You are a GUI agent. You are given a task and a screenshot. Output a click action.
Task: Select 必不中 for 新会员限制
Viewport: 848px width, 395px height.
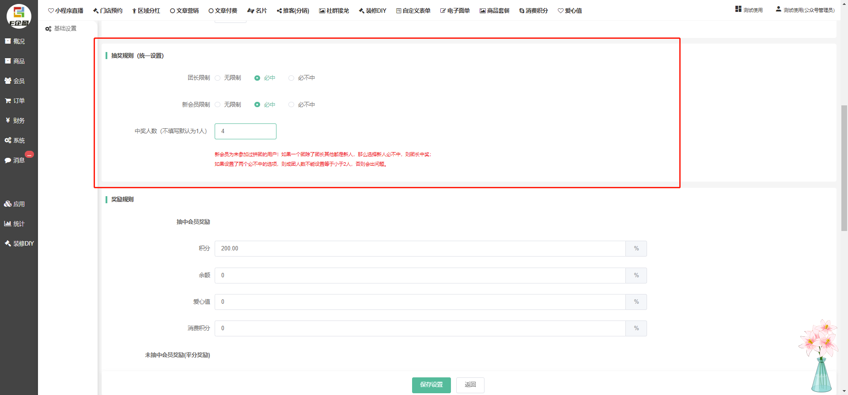tap(291, 105)
